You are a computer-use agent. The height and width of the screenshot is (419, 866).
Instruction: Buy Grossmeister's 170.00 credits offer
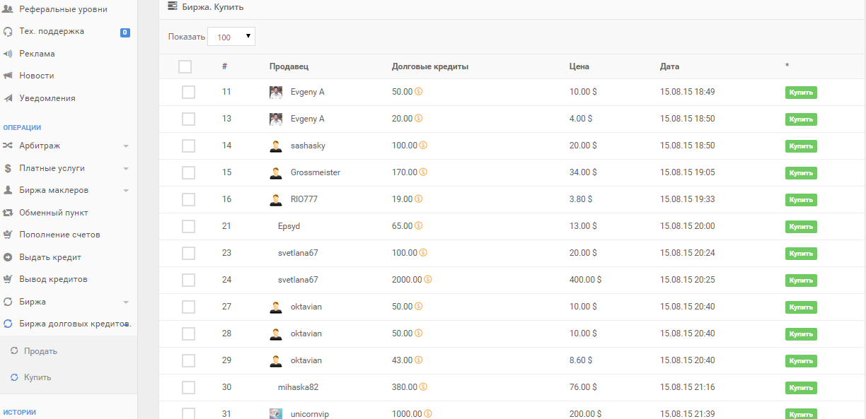[x=801, y=172]
